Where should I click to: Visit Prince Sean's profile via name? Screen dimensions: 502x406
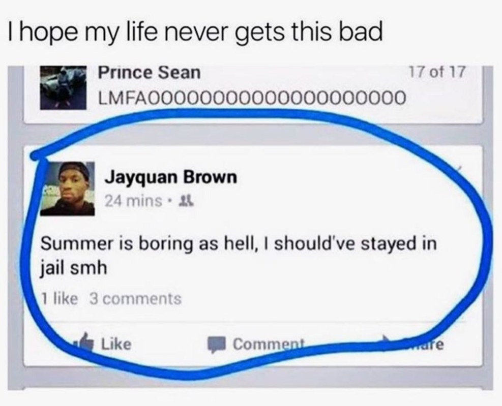(x=149, y=73)
